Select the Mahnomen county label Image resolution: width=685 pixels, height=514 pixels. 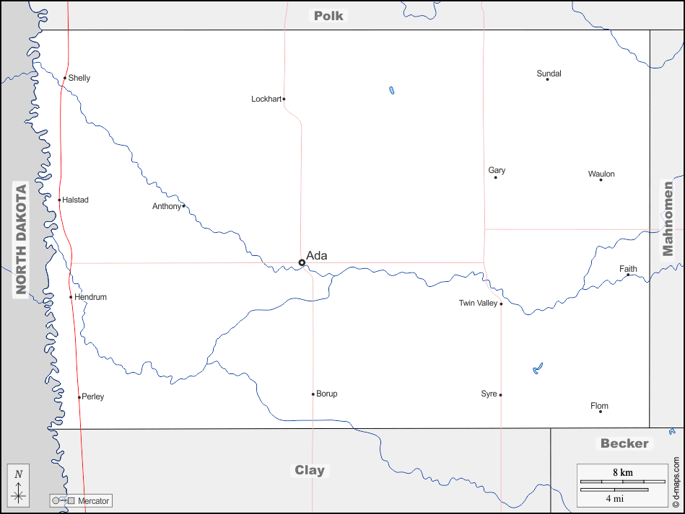tap(668, 218)
